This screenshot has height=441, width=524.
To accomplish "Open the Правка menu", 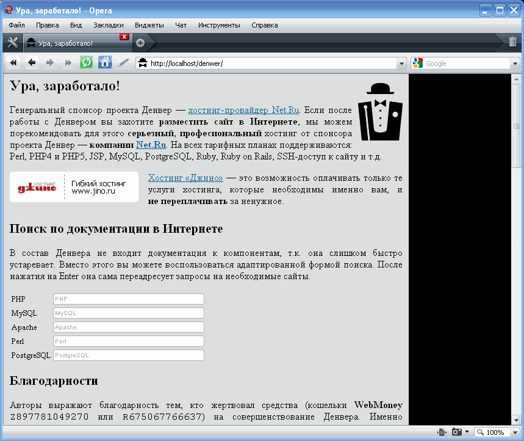I will point(48,25).
